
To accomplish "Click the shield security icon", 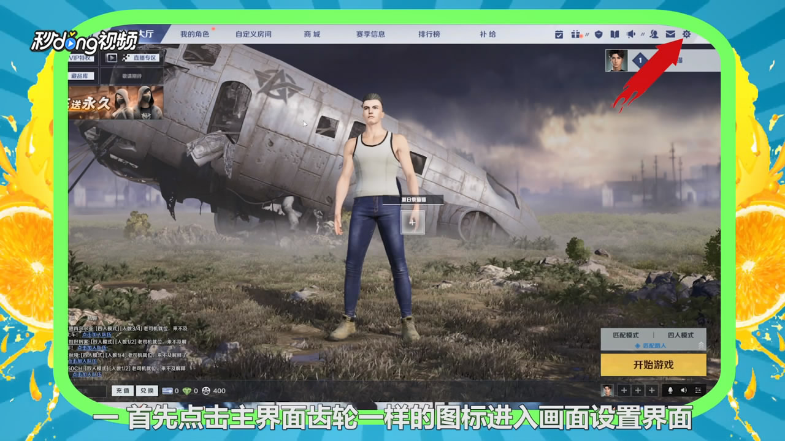I will tap(599, 34).
